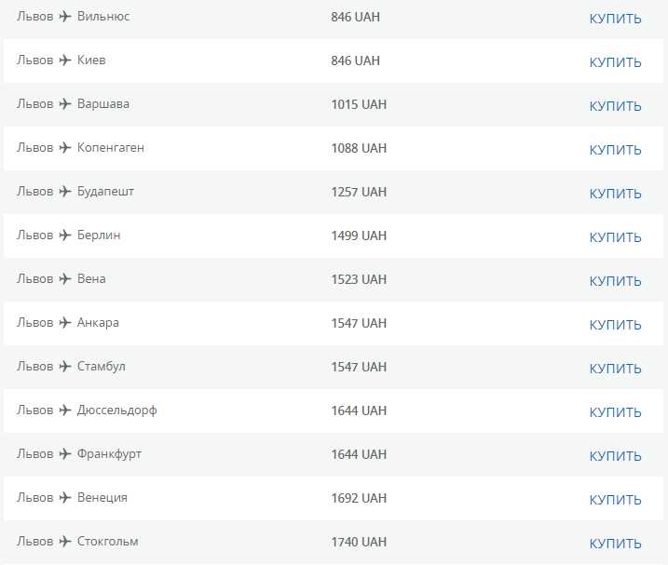Select КУПИТЬ for the Вена flight
The height and width of the screenshot is (565, 668).
coord(615,281)
